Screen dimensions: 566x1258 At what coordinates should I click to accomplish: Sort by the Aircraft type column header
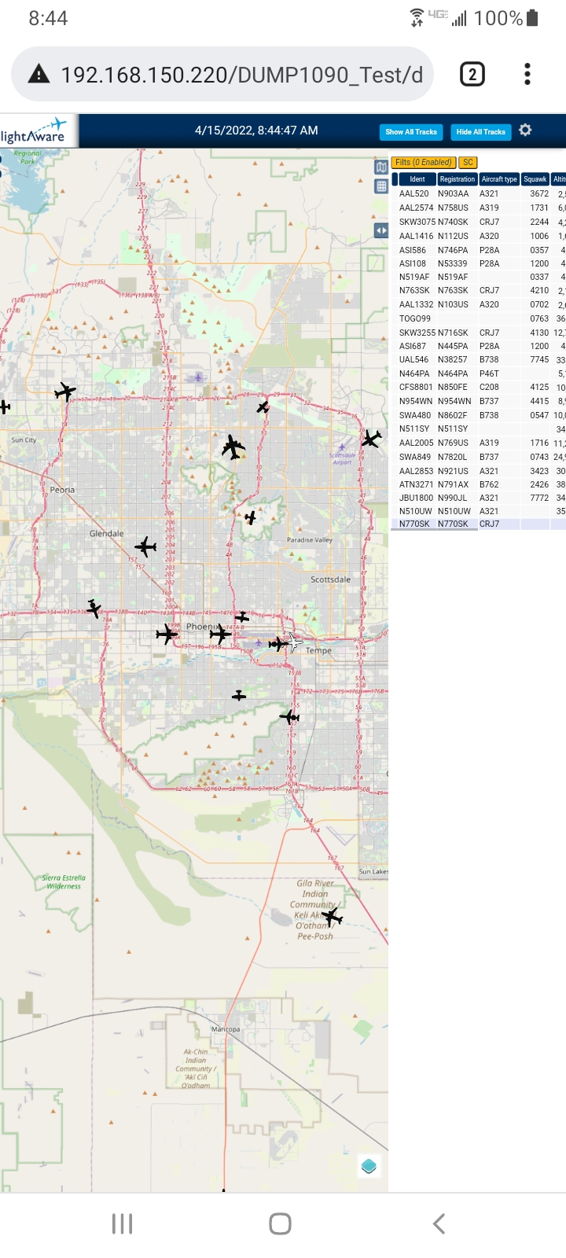click(500, 179)
